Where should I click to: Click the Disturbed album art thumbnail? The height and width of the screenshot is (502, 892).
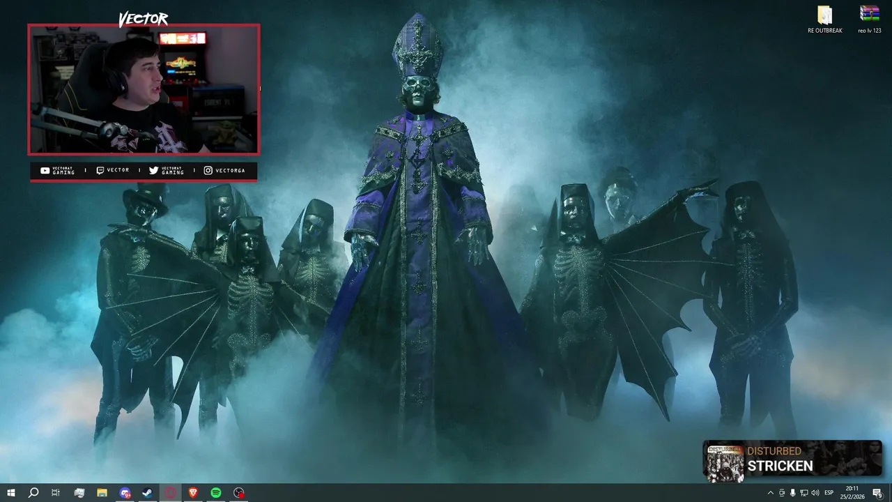pos(725,464)
